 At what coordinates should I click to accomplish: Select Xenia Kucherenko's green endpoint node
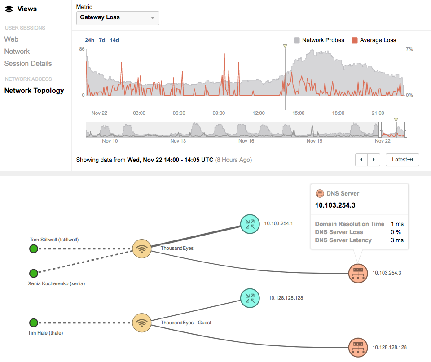click(x=33, y=273)
